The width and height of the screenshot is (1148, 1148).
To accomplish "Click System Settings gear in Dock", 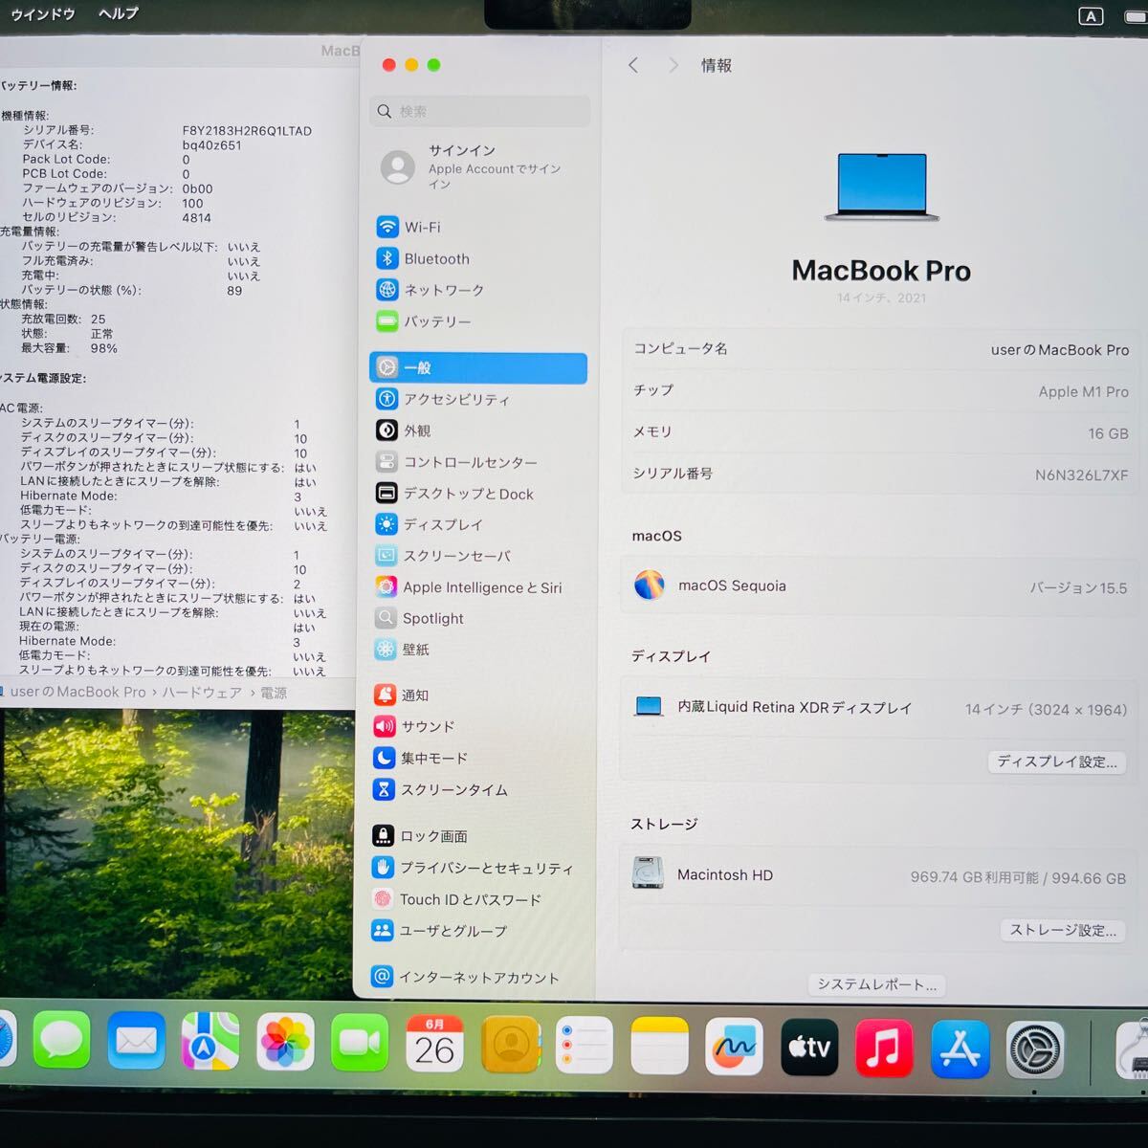I will point(1035,1050).
